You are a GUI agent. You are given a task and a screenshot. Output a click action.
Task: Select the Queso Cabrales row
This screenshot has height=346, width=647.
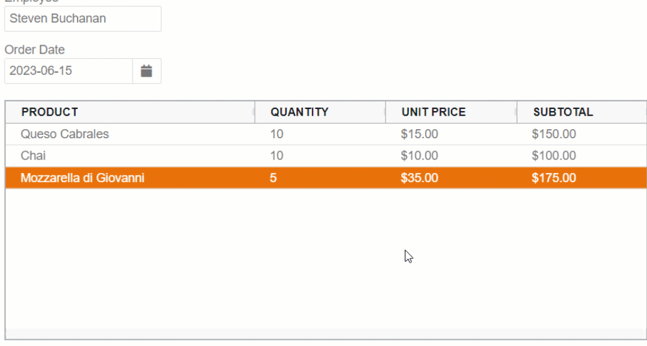65,134
